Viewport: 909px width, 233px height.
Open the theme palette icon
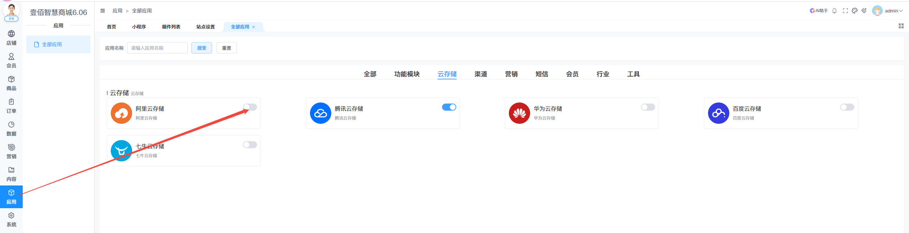tap(855, 11)
